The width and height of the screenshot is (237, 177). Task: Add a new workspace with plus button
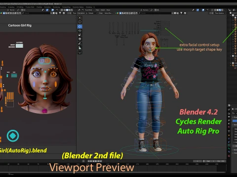(x=94, y=7)
